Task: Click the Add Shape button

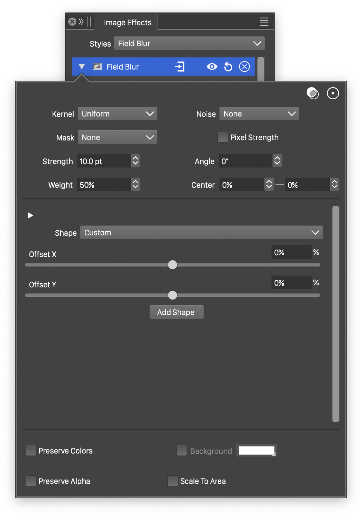Action: point(176,312)
